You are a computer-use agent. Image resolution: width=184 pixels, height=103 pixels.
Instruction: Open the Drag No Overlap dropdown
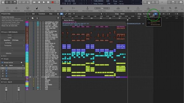[x=147, y=14]
